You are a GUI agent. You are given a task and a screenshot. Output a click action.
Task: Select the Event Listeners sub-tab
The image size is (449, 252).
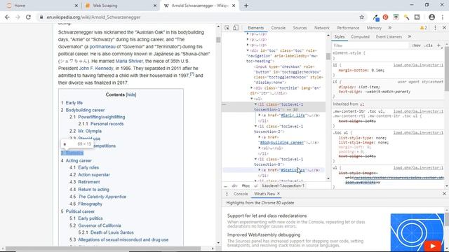pyautogui.click(x=389, y=36)
